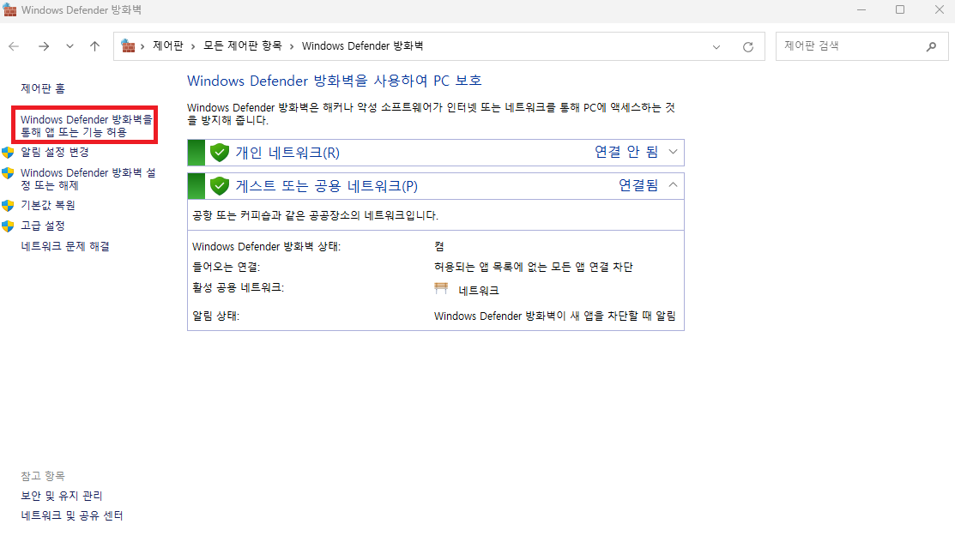Click the back navigation arrow
This screenshot has height=536, width=955.
(14, 46)
